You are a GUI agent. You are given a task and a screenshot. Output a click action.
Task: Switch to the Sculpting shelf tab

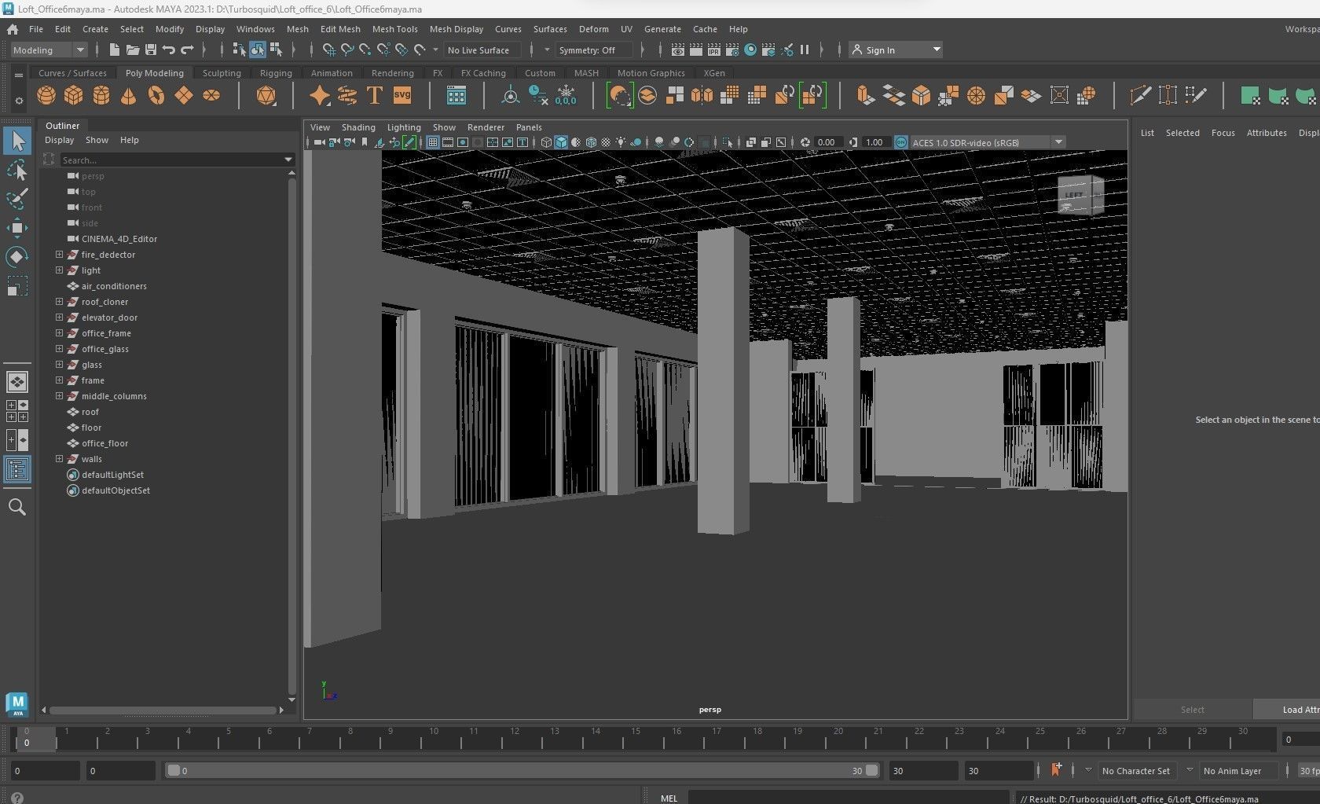tap(222, 73)
